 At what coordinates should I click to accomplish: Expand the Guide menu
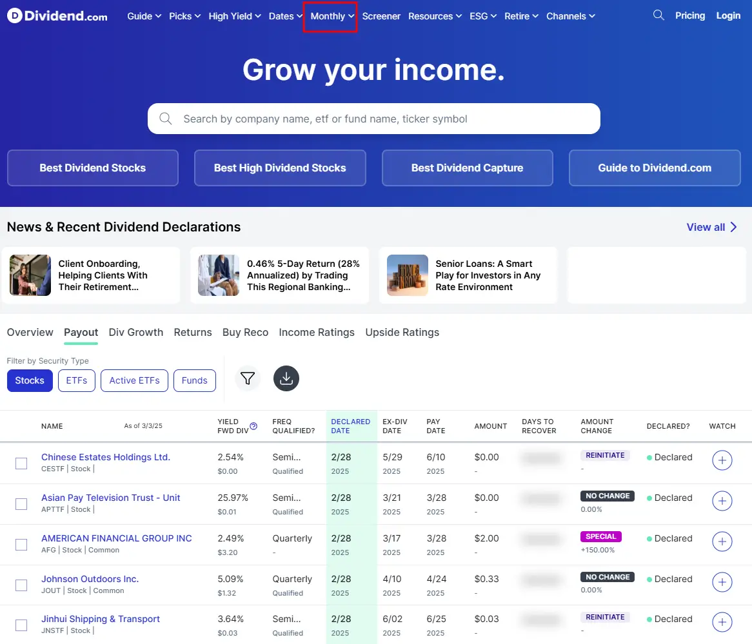[144, 16]
